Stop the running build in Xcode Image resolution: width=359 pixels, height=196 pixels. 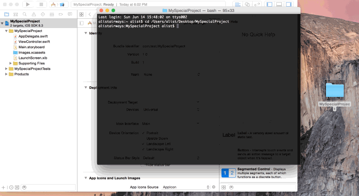41,4
